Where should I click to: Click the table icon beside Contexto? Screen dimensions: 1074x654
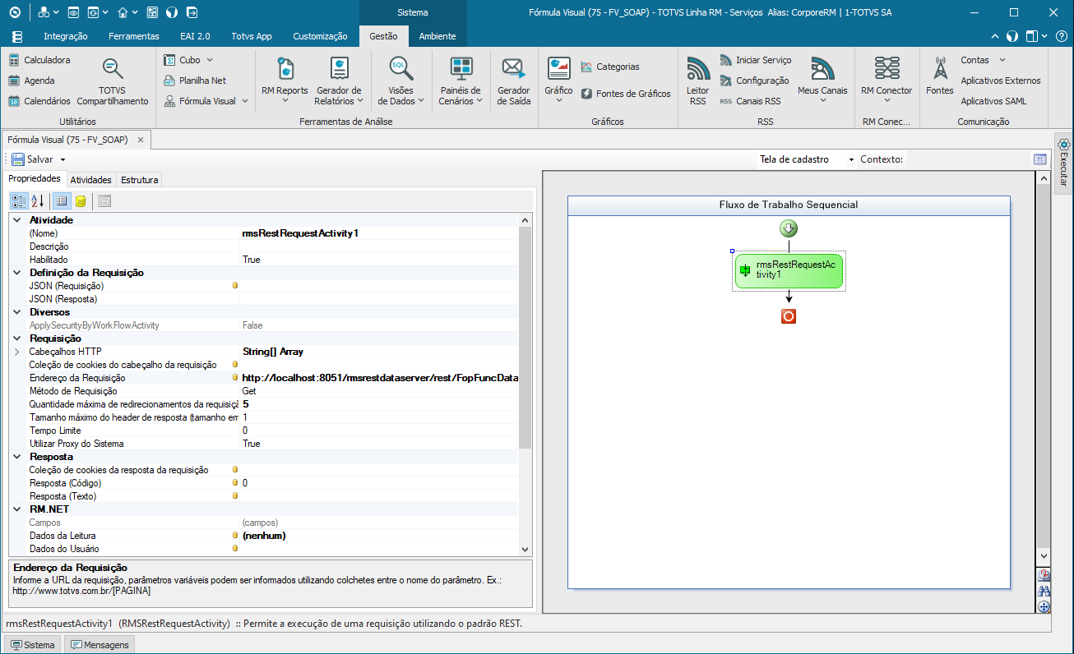coord(1040,159)
